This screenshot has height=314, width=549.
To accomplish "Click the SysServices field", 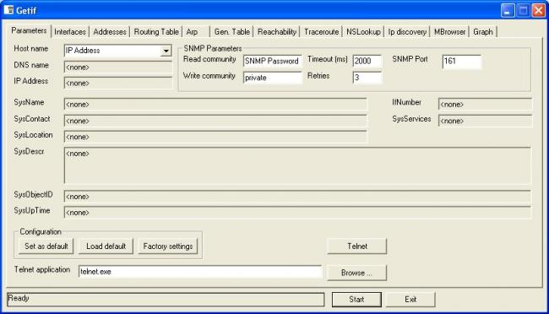I will (x=486, y=121).
